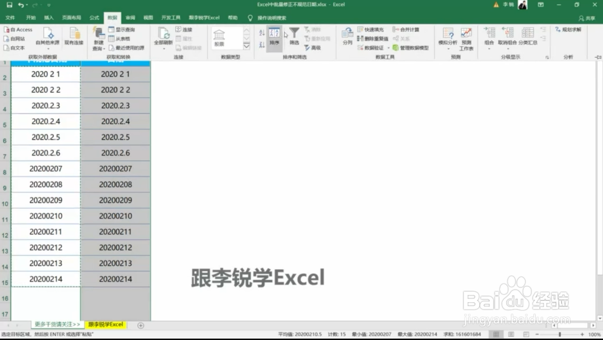Viewport: 603px width, 340px height.
Task: Switch to sheet tab 更多干货请关注>>
Action: (x=57, y=324)
